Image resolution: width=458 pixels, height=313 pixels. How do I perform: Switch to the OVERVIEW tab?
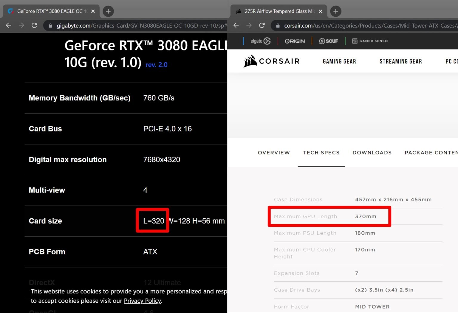(274, 152)
